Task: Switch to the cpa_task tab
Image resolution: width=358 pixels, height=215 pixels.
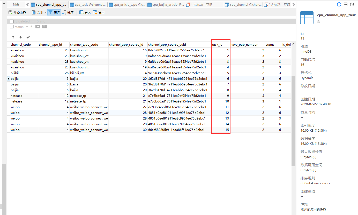Action: coord(88,5)
